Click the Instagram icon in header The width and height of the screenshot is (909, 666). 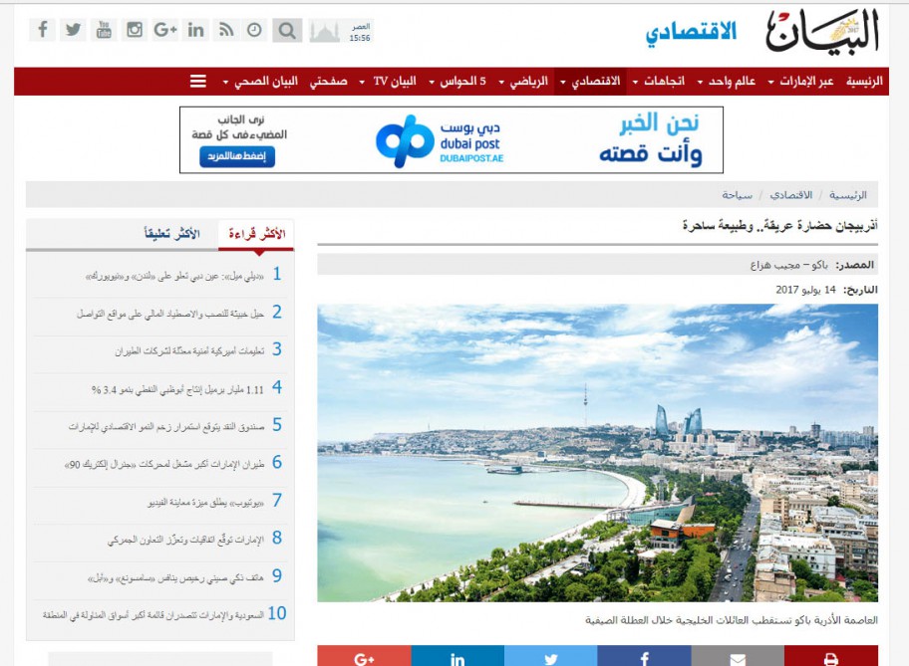coord(135,30)
